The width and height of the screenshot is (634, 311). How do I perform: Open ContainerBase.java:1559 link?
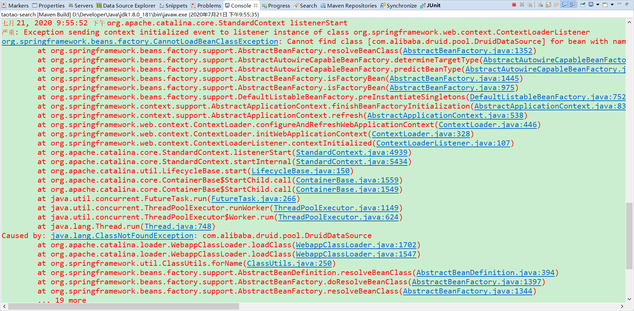coord(347,180)
